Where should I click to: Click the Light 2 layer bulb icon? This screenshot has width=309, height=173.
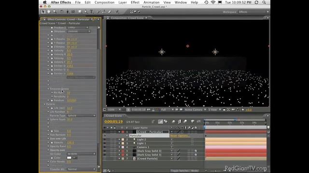pyautogui.click(x=134, y=139)
